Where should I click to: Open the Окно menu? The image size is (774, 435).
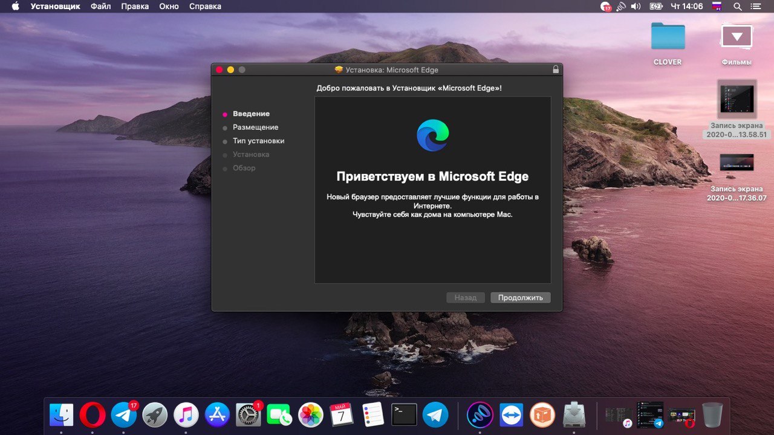169,7
